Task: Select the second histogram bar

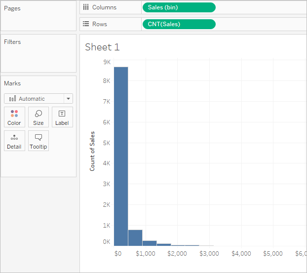Action: 135,238
